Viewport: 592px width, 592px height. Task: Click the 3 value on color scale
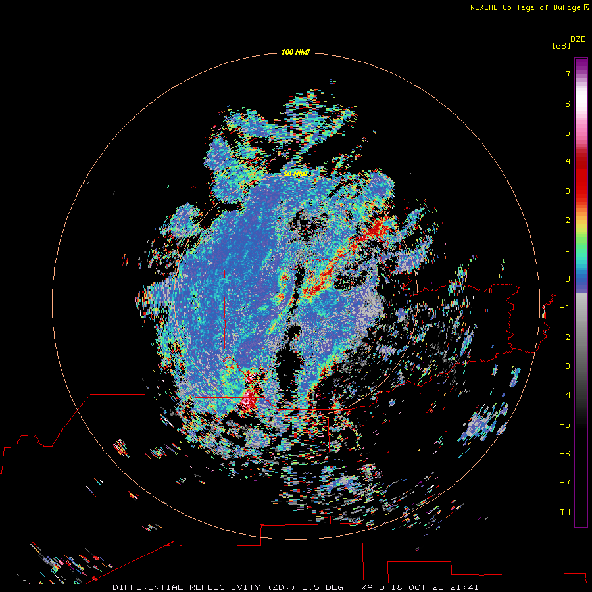[x=568, y=191]
